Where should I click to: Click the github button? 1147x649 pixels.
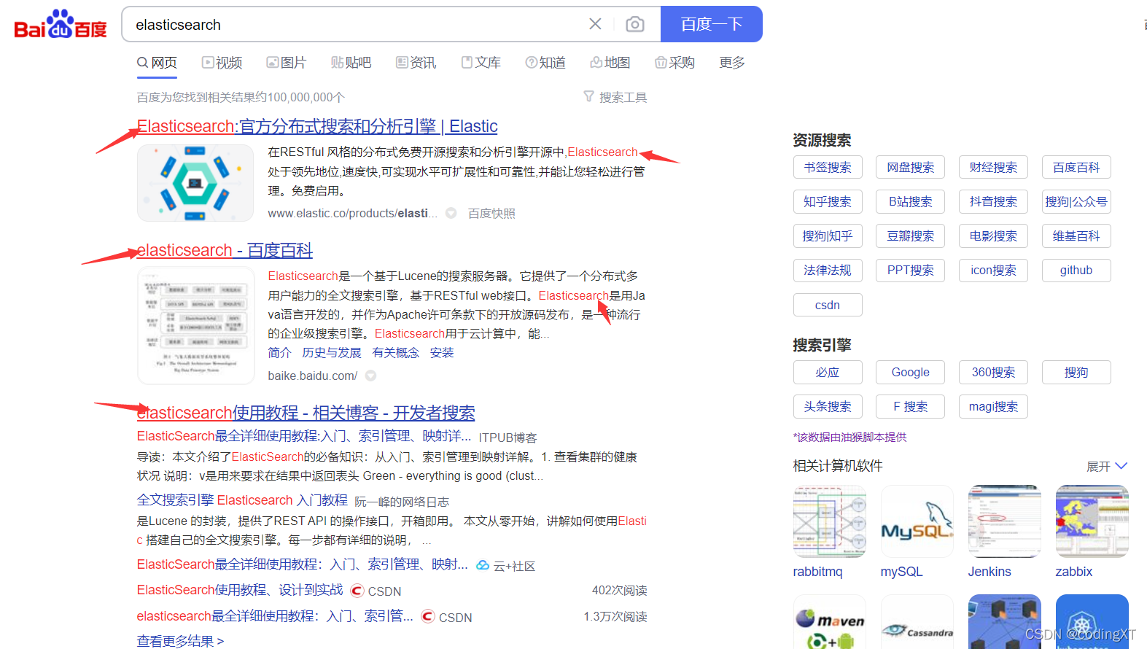point(1076,270)
